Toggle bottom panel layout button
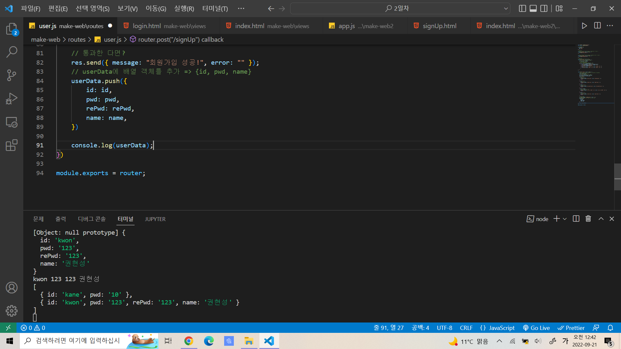This screenshot has height=349, width=621. 533,8
